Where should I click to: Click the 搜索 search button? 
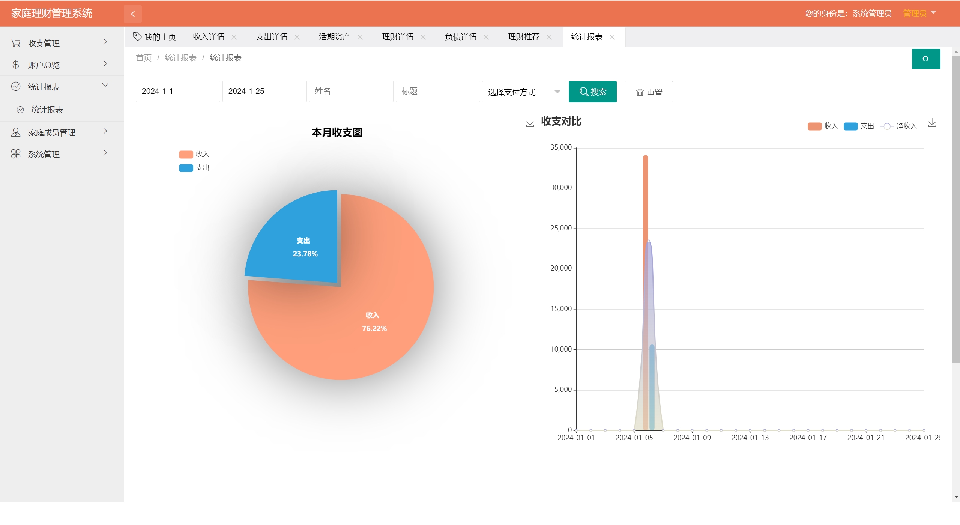click(592, 92)
